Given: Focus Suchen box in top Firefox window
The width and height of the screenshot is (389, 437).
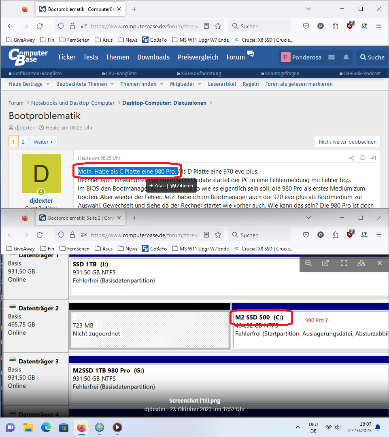Looking at the screenshot, I should pos(259,26).
